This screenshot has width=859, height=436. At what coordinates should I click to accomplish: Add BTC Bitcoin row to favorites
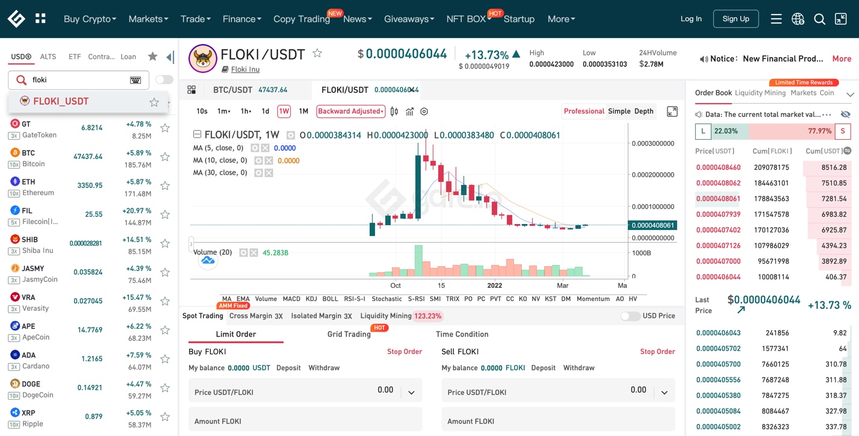(164, 157)
